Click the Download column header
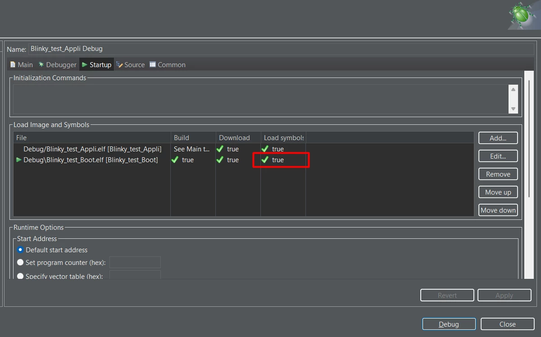The image size is (541, 337). click(238, 138)
